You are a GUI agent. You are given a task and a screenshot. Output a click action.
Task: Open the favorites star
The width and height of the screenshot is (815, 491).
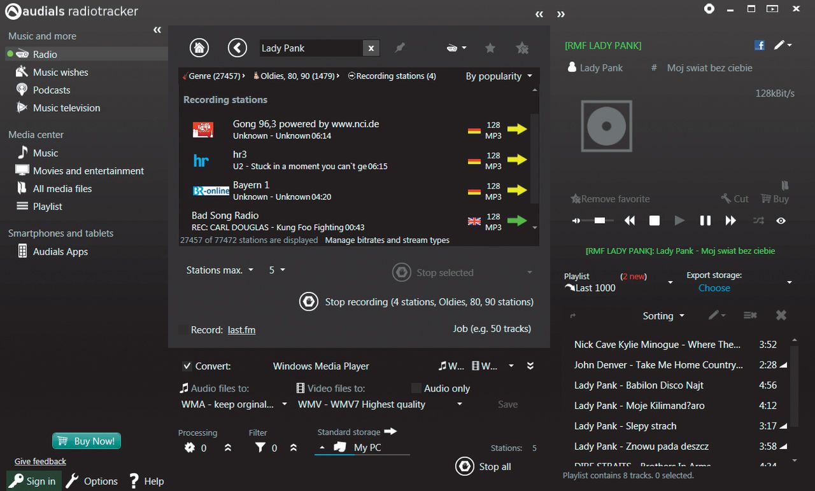pyautogui.click(x=490, y=48)
